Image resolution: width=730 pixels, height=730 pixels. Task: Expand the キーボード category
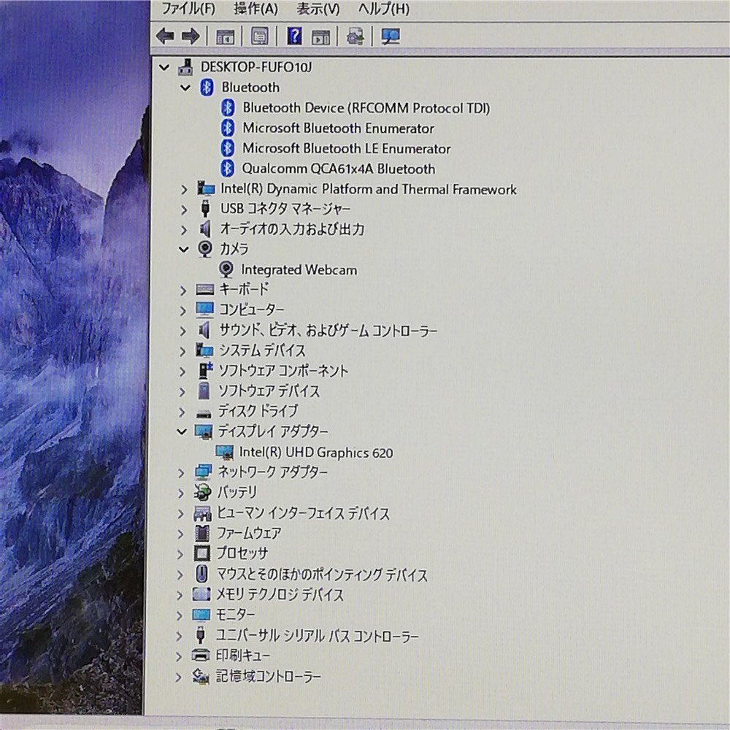click(183, 291)
